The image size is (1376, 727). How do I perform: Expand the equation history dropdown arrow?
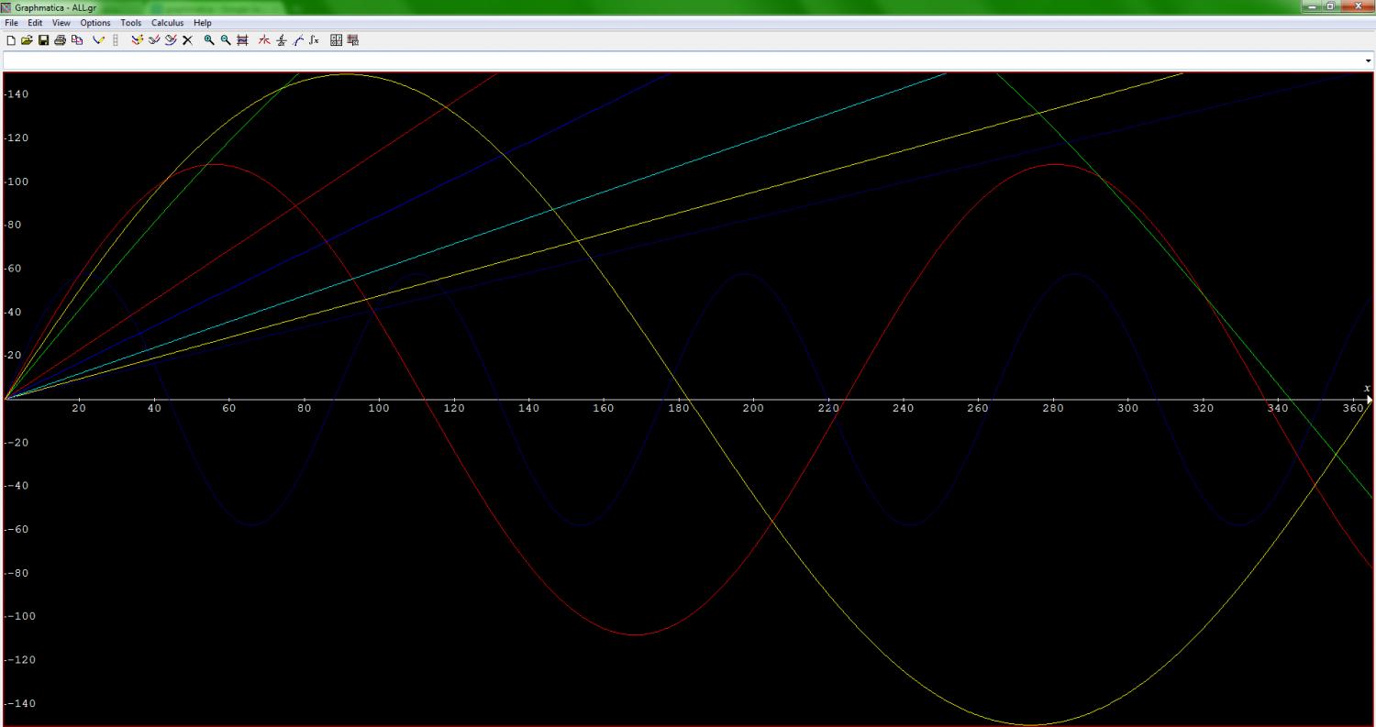click(1369, 61)
